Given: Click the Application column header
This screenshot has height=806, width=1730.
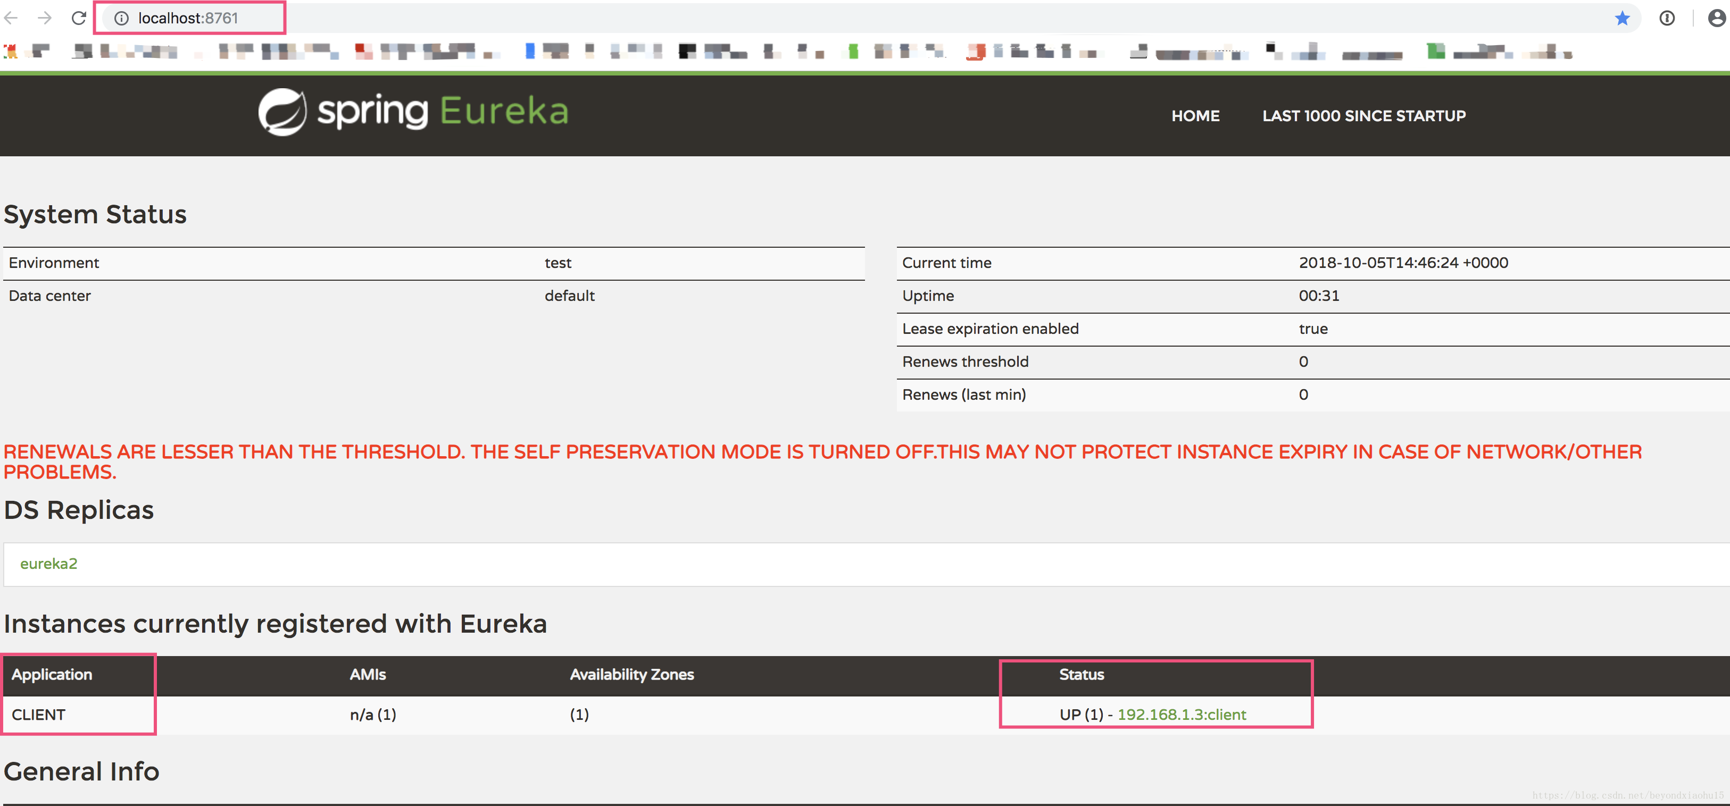Looking at the screenshot, I should 52,675.
